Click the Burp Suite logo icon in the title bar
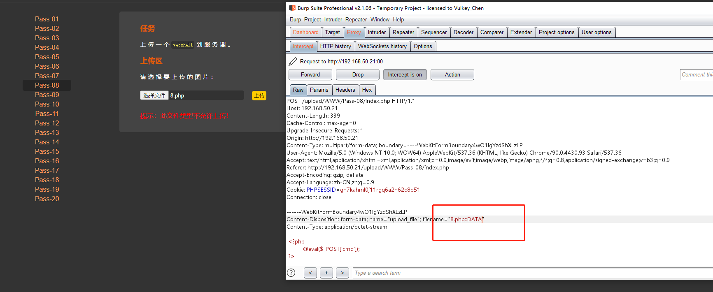Viewport: 713px width, 292px height. coord(292,8)
